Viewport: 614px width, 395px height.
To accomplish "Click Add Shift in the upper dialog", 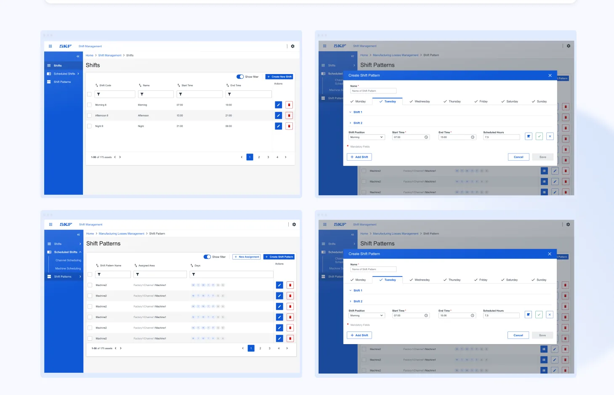I will point(359,157).
